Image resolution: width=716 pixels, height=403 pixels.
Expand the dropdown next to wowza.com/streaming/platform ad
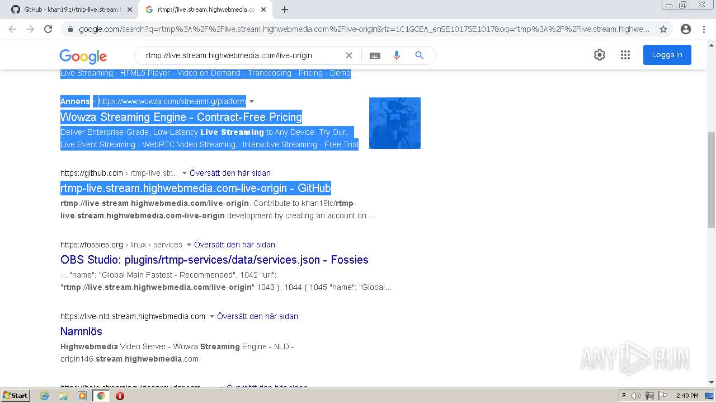click(252, 101)
